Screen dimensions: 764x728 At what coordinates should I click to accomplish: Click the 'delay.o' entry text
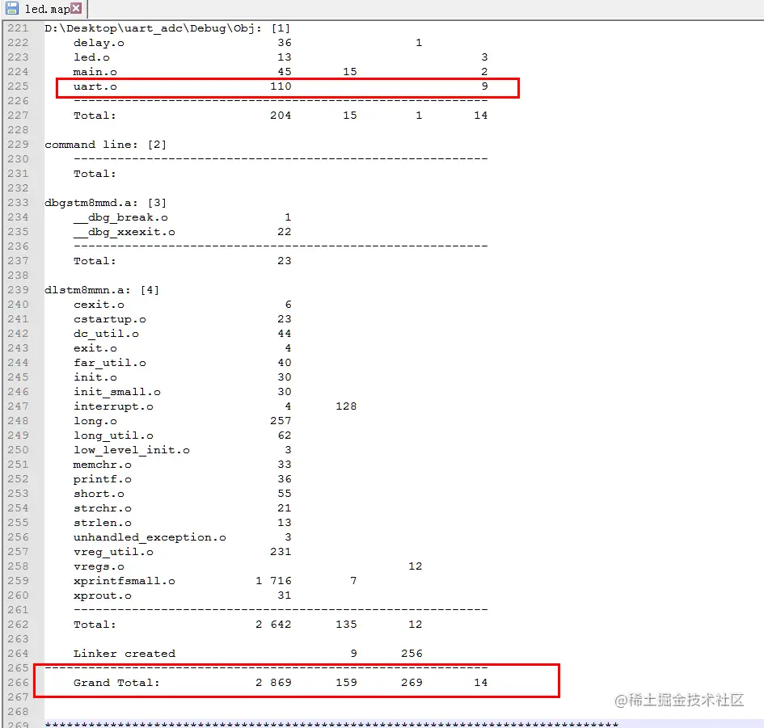(x=99, y=43)
